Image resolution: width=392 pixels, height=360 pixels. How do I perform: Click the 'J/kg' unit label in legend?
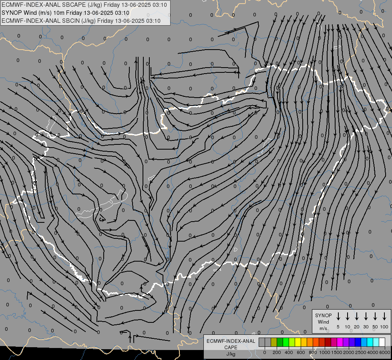231,354
